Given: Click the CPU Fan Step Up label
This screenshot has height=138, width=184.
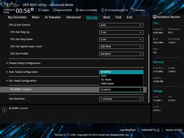Looking at the screenshot, I should pos(20,32).
